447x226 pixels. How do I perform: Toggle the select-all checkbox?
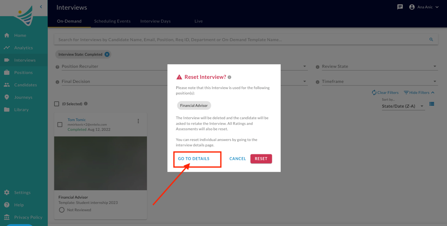[57, 104]
